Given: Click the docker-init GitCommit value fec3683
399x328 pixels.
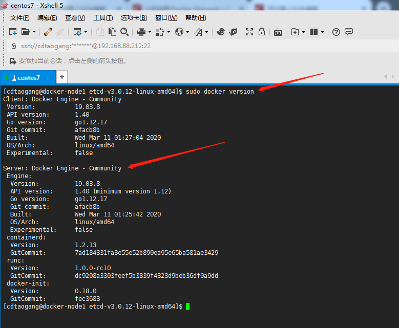Looking at the screenshot, I should click(x=88, y=299).
